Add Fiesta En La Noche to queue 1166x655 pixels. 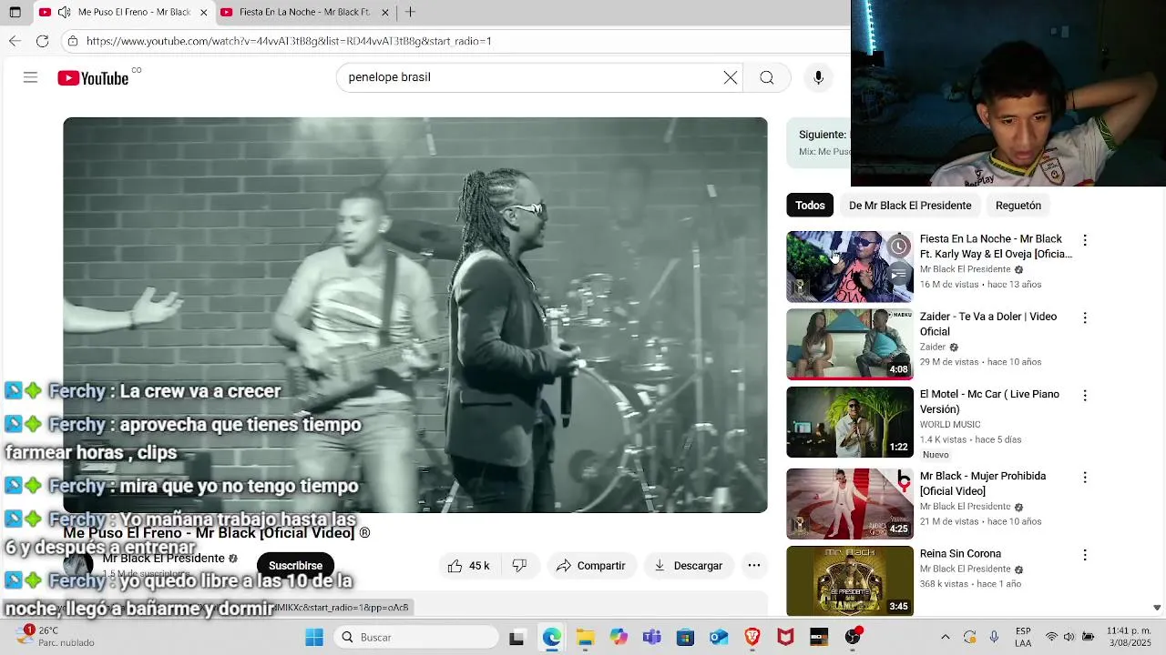pyautogui.click(x=898, y=274)
